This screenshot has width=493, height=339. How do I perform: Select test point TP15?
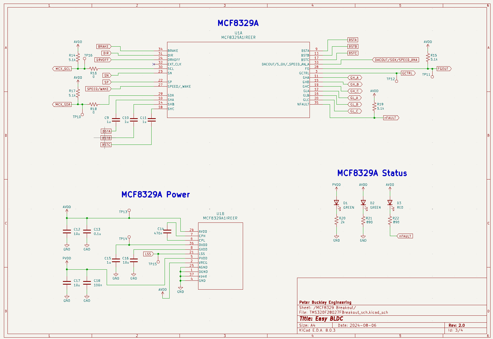[x=158, y=262]
